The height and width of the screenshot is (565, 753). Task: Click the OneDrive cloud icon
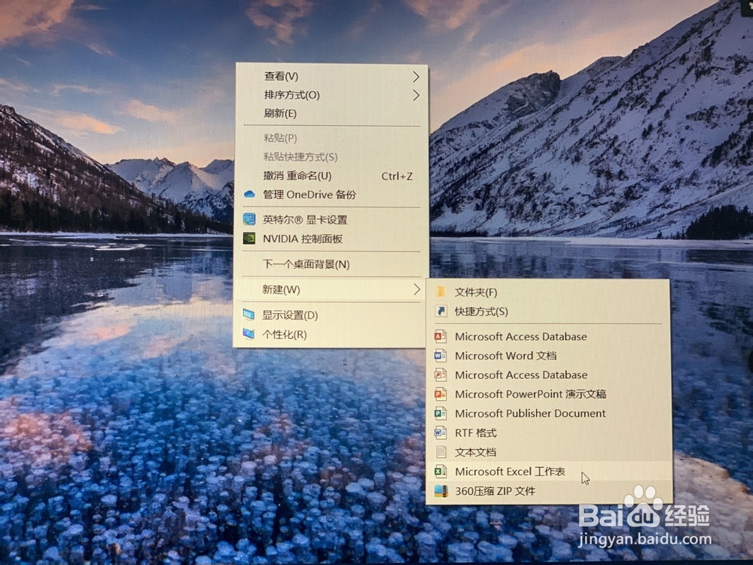coord(249,194)
